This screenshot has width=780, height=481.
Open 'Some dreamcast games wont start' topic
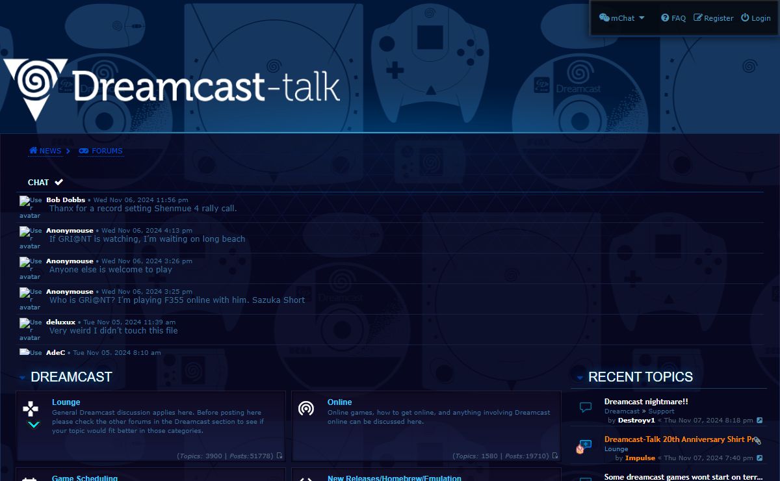684,477
